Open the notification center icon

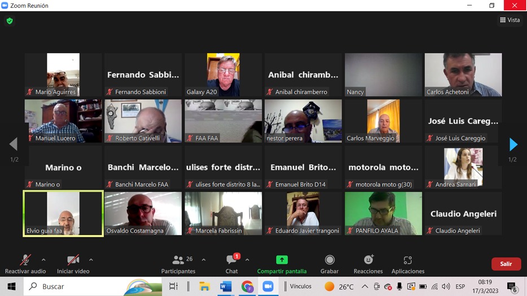point(512,286)
